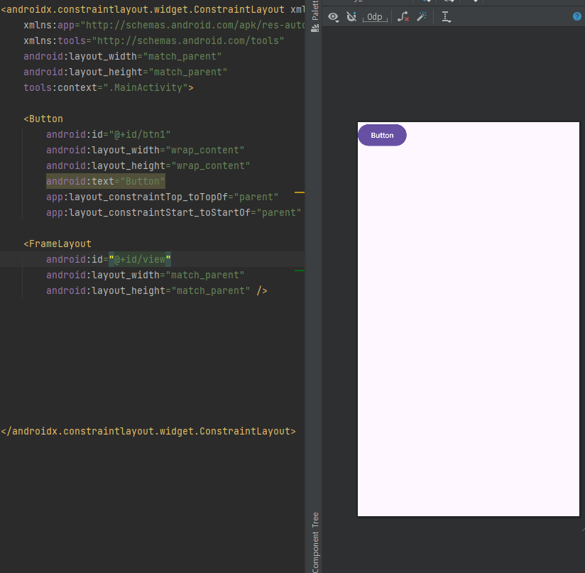Viewport: 585px width, 573px height.
Task: Click the closing ConstraintLayout tag
Action: (148, 431)
